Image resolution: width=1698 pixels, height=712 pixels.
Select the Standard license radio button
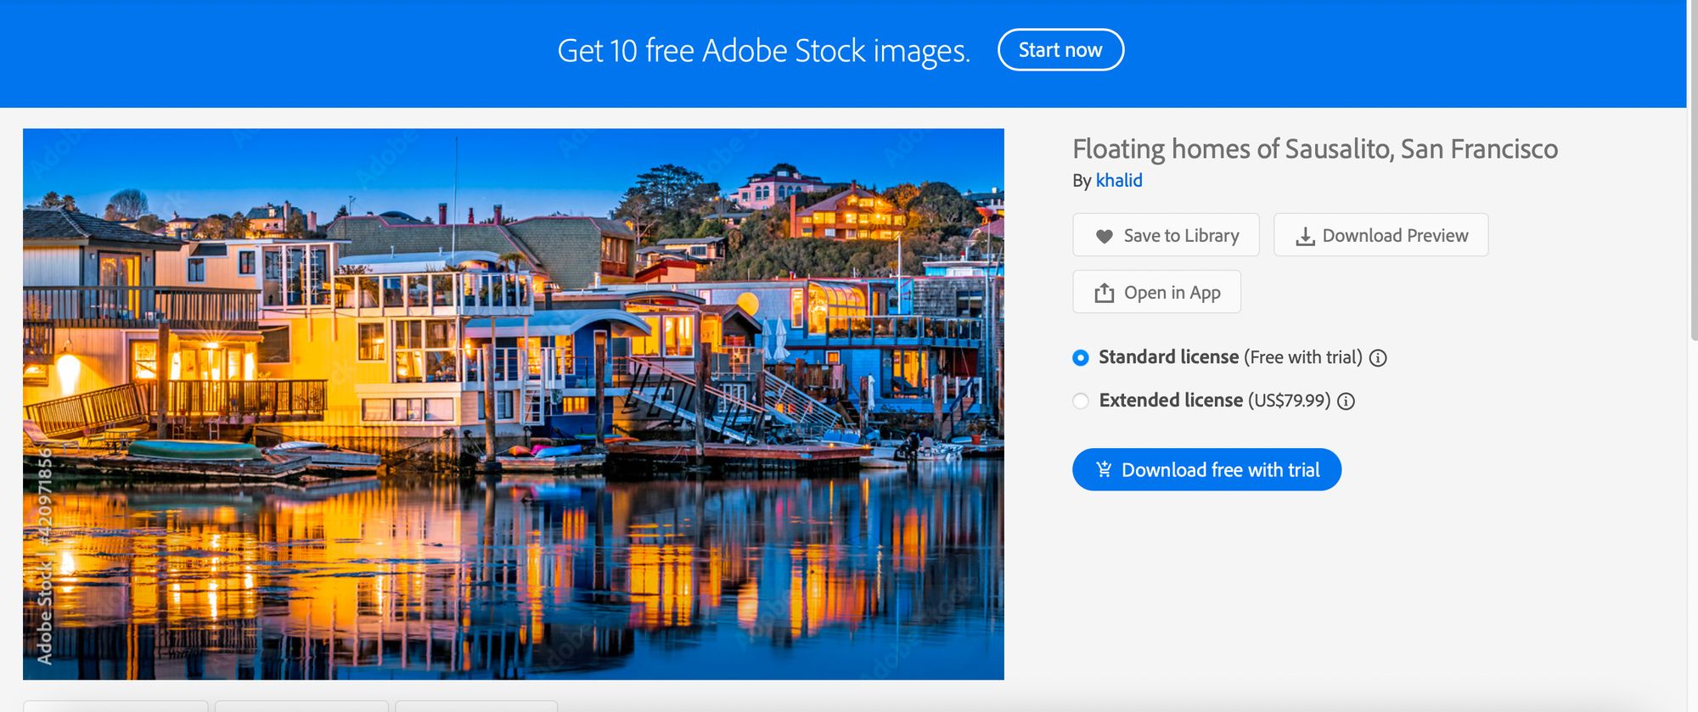(x=1080, y=357)
